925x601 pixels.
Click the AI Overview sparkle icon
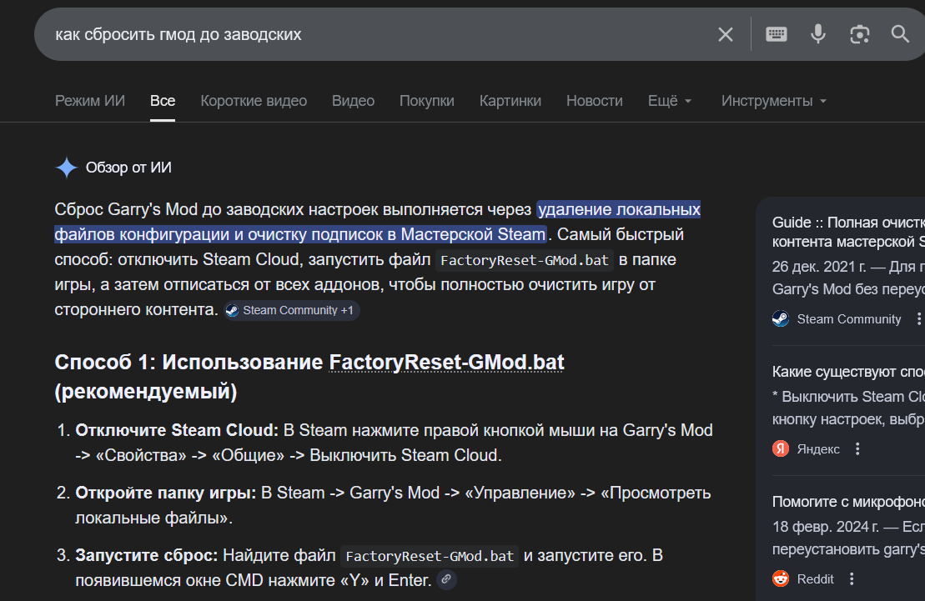click(65, 168)
